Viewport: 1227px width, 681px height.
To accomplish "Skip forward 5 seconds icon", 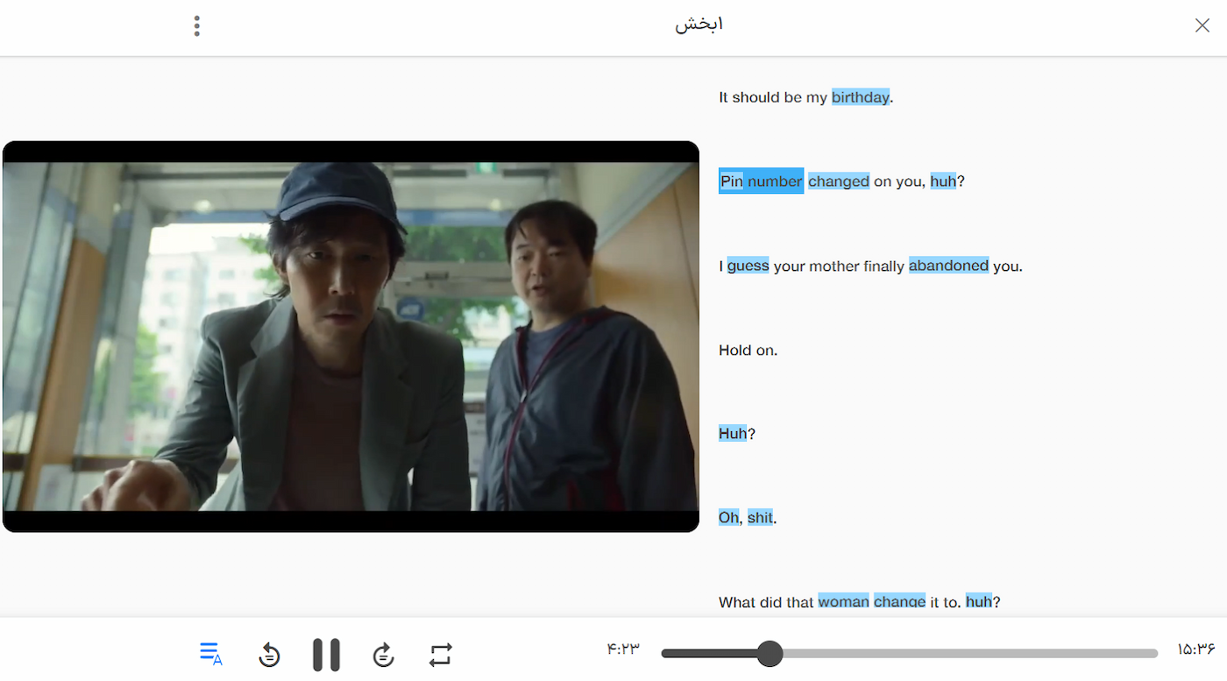I will [x=383, y=655].
